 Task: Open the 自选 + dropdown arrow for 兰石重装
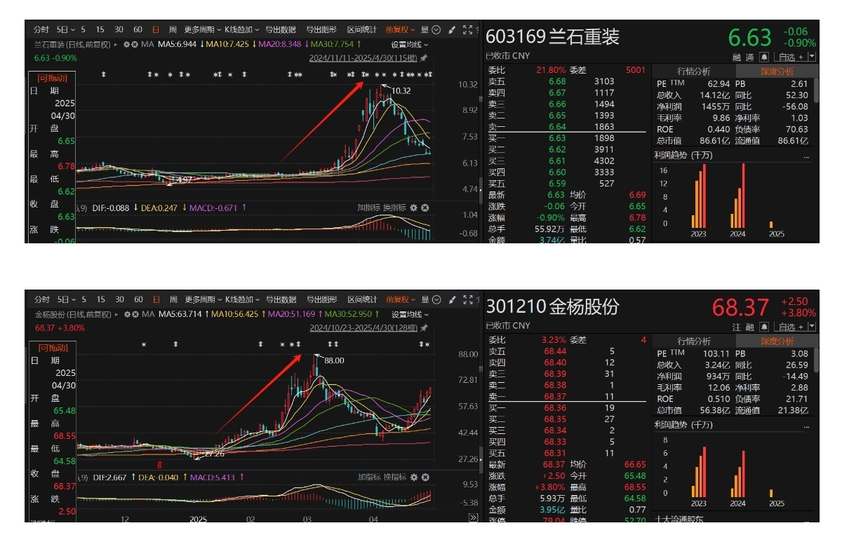tap(812, 57)
